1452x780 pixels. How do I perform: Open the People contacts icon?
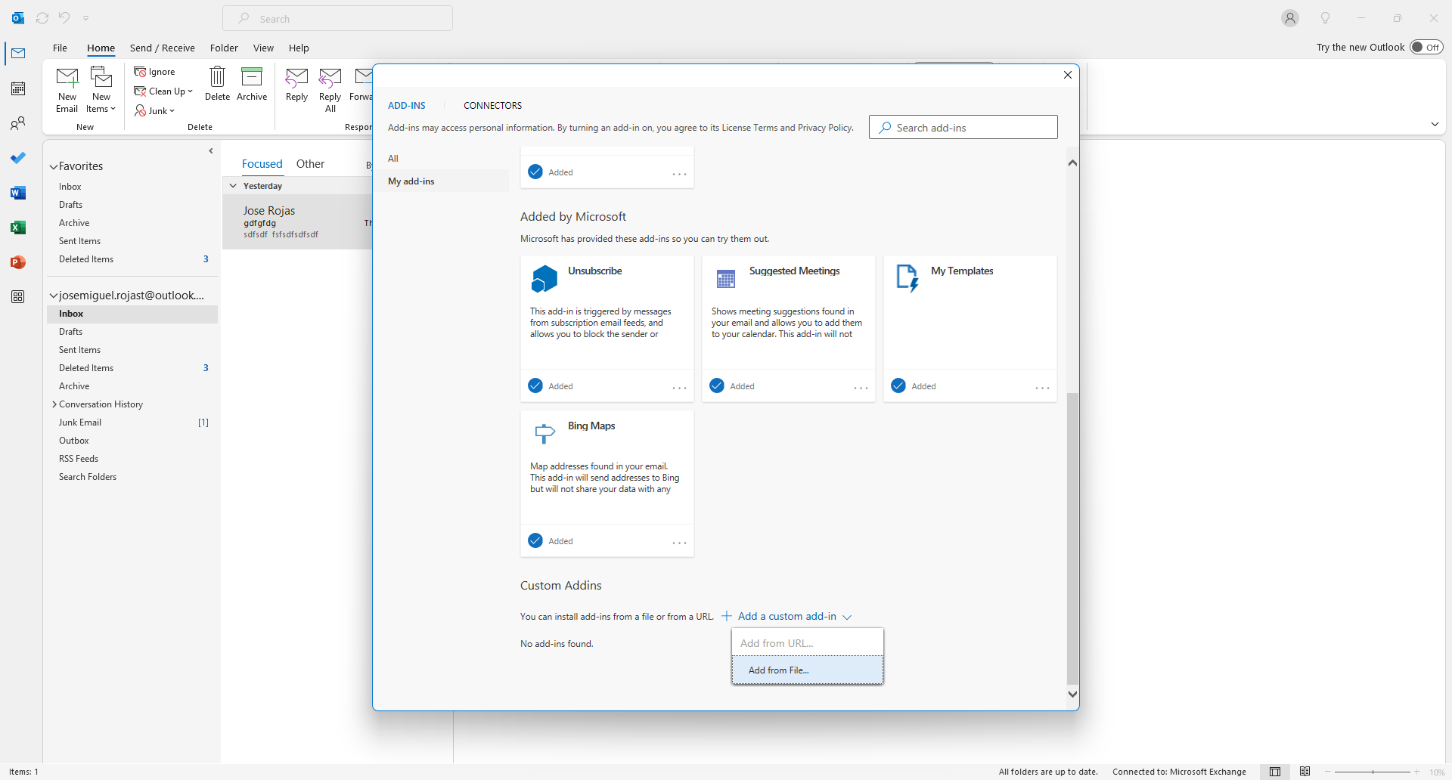[x=18, y=123]
